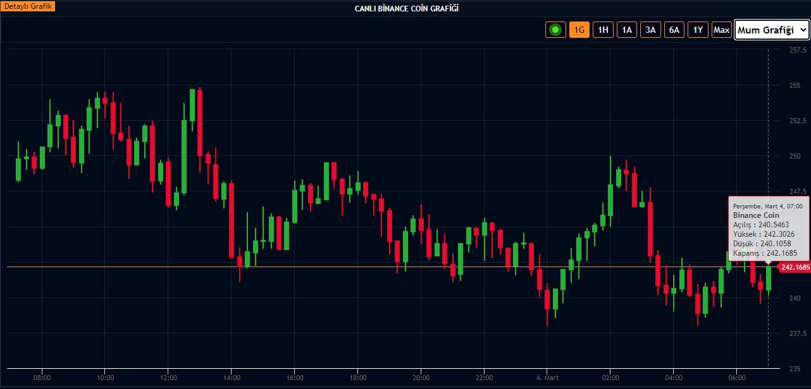
Task: Click the 20:00 time axis label
Action: tap(421, 378)
